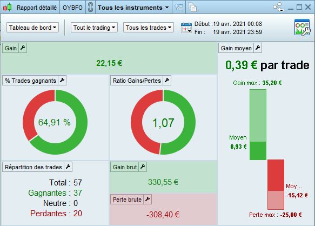The image size is (315, 226).
Task: Click the Perdantes : 20 line
Action: click(x=56, y=214)
